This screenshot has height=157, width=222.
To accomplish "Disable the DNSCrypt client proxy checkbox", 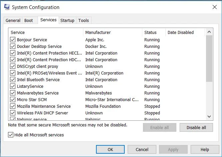I will point(13,66).
